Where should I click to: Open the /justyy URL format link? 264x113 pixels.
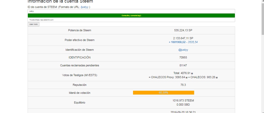[85, 7]
